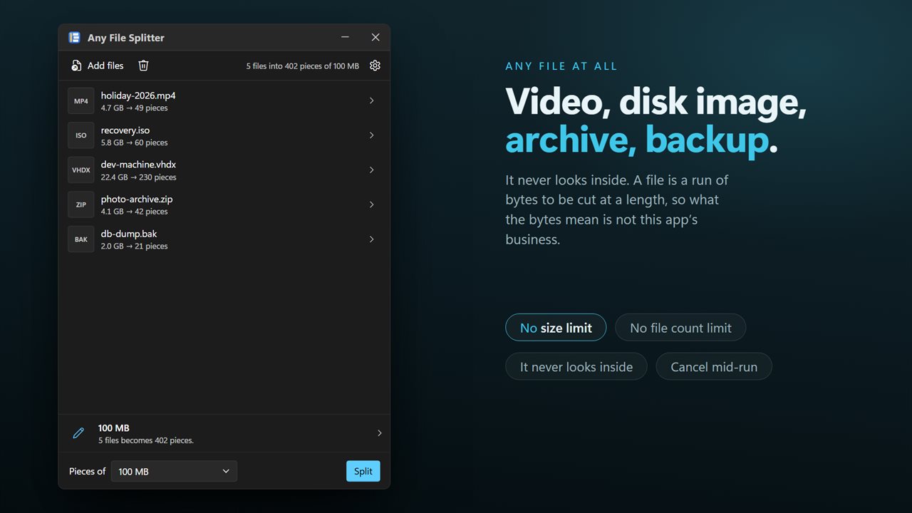Select the recovery.iso file name
Image resolution: width=912 pixels, height=513 pixels.
pos(125,130)
